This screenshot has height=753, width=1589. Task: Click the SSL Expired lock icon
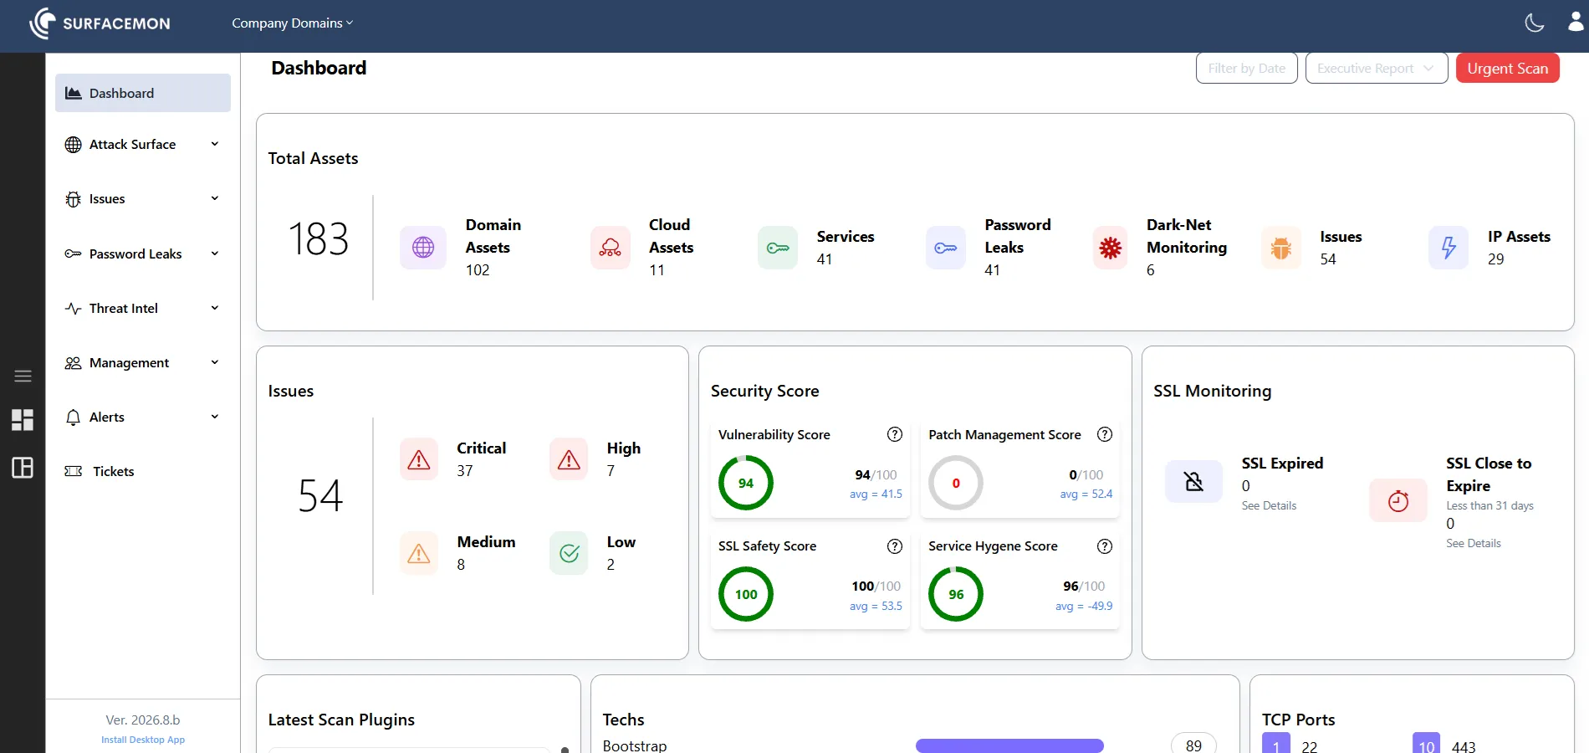(x=1194, y=481)
